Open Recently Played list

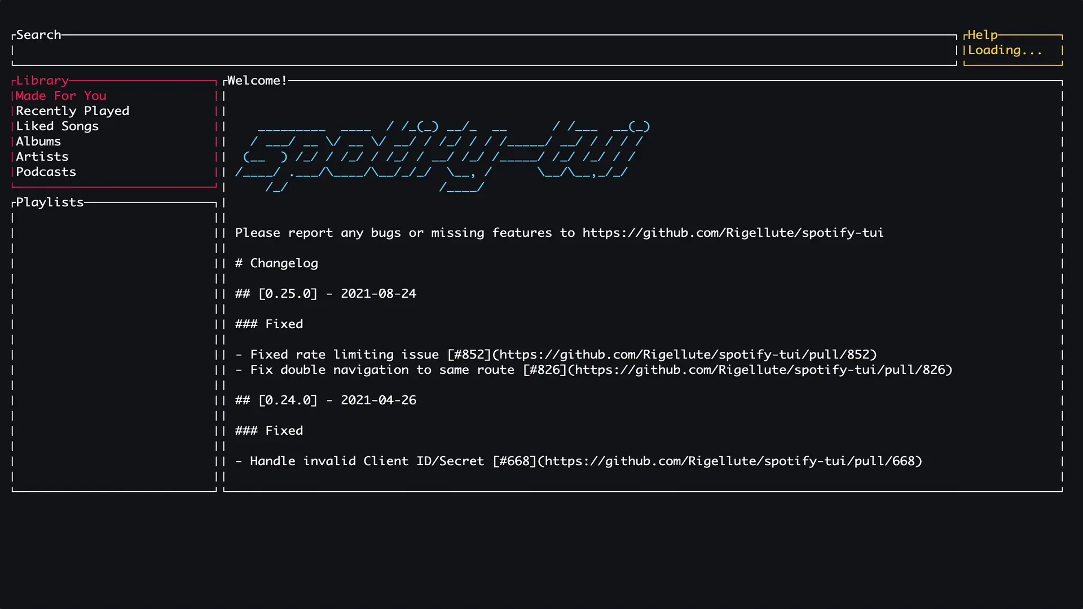click(72, 111)
